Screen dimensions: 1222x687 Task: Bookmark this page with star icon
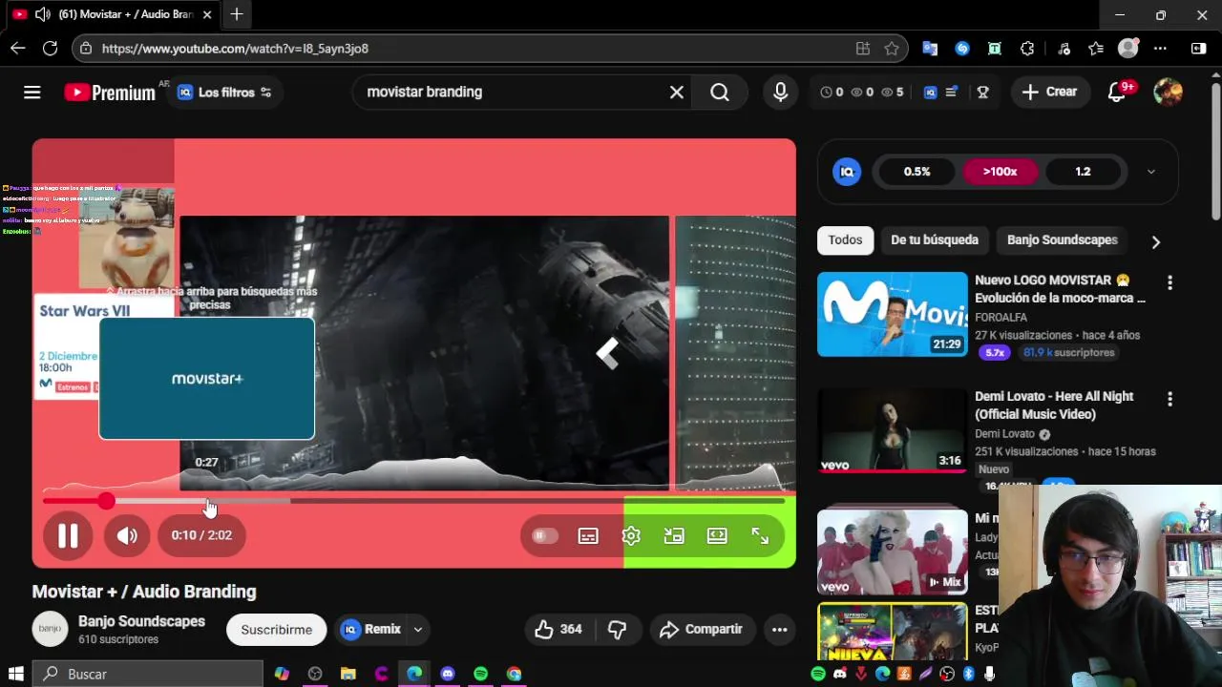click(892, 49)
